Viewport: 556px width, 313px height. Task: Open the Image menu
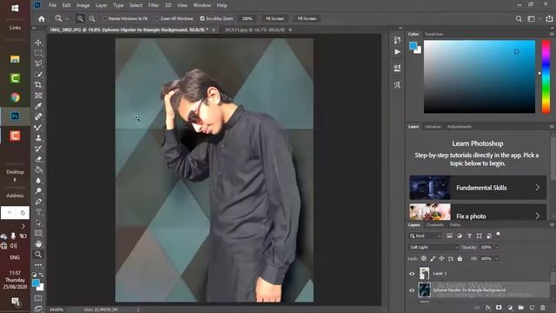point(83,5)
